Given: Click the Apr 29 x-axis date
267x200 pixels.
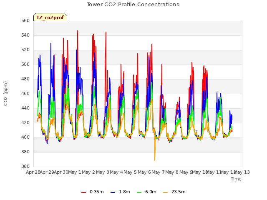Looking at the screenshot, I should click(47, 172).
